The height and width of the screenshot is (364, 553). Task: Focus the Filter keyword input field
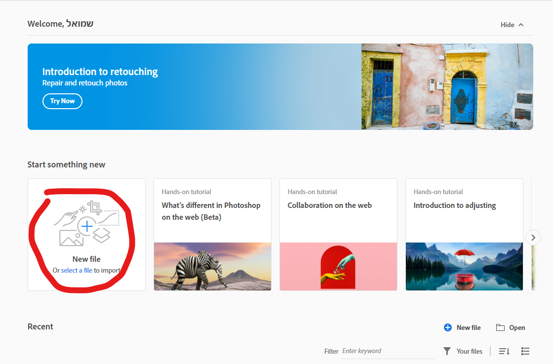click(388, 351)
